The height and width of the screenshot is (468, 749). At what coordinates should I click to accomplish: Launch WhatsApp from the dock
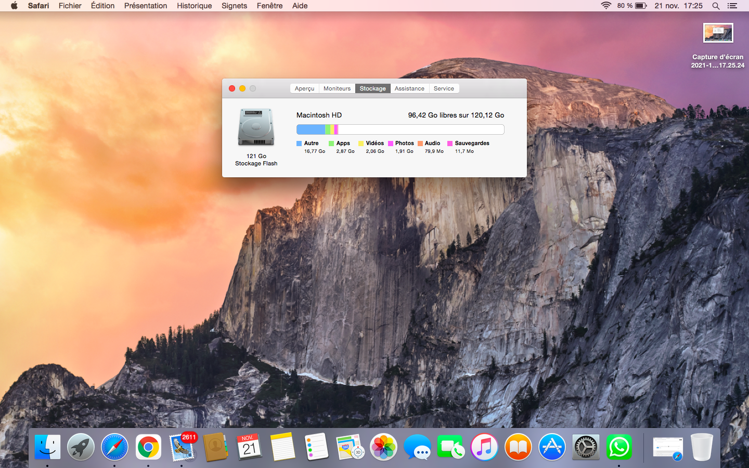[x=619, y=447]
